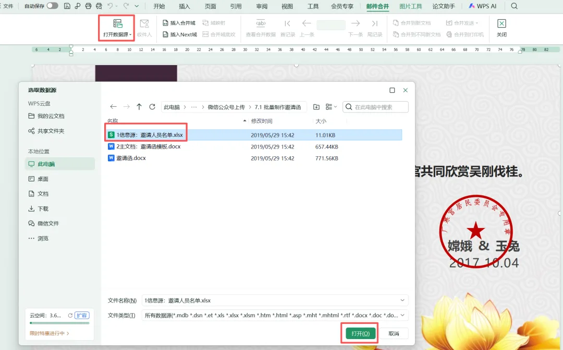The image size is (563, 350).
Task: Click the undo arrow icon
Action: [110, 6]
